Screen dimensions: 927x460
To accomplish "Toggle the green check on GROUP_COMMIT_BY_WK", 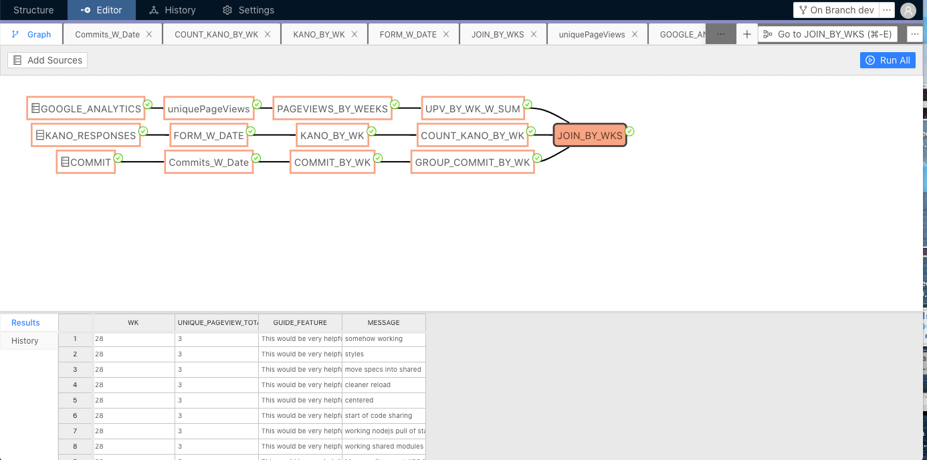I will [x=537, y=158].
